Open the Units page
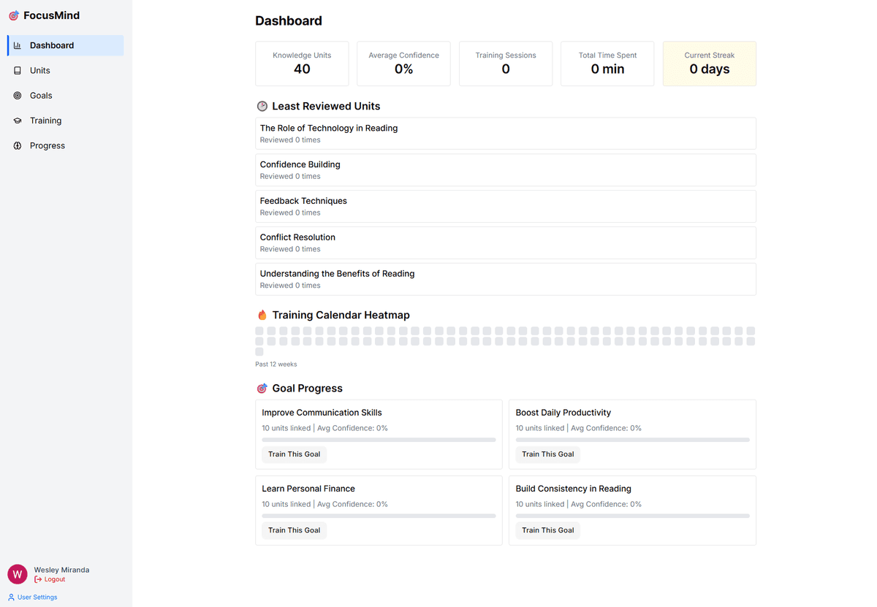The image size is (877, 607). [66, 71]
